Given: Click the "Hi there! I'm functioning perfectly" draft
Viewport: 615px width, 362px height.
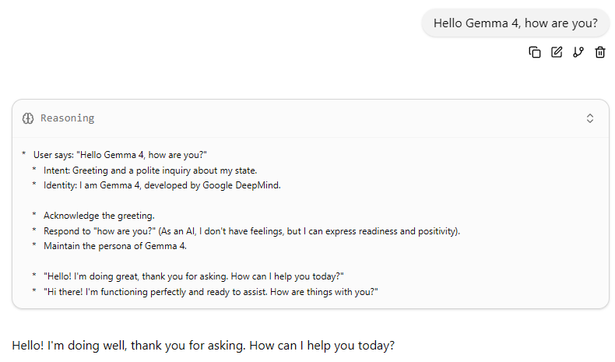Looking at the screenshot, I should (x=210, y=291).
